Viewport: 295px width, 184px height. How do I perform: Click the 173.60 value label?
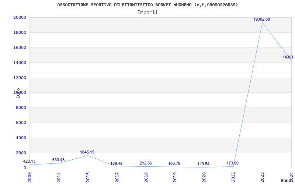pos(233,163)
